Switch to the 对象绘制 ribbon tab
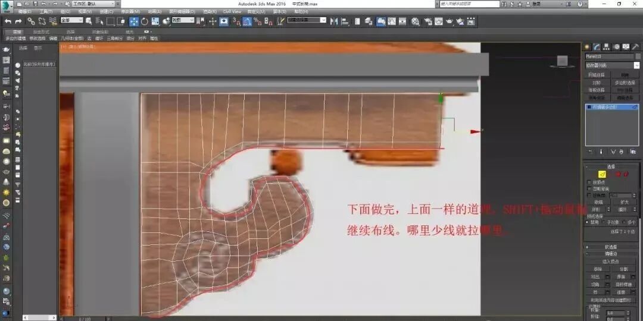Viewport: 643px width, 321px height. click(99, 32)
